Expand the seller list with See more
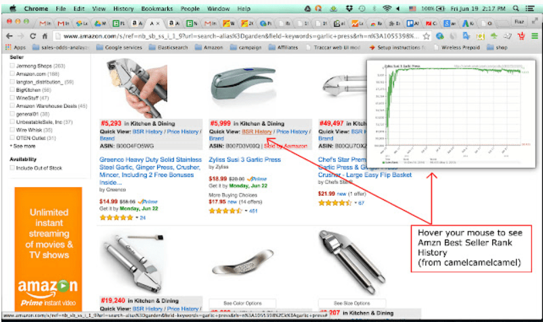The width and height of the screenshot is (543, 322). (23, 146)
